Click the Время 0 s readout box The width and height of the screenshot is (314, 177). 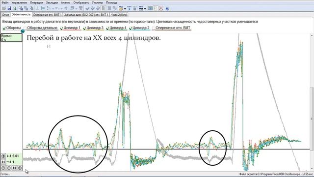point(11,38)
